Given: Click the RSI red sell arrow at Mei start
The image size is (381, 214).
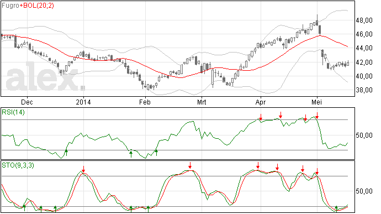Looking at the screenshot, I should 317,116.
